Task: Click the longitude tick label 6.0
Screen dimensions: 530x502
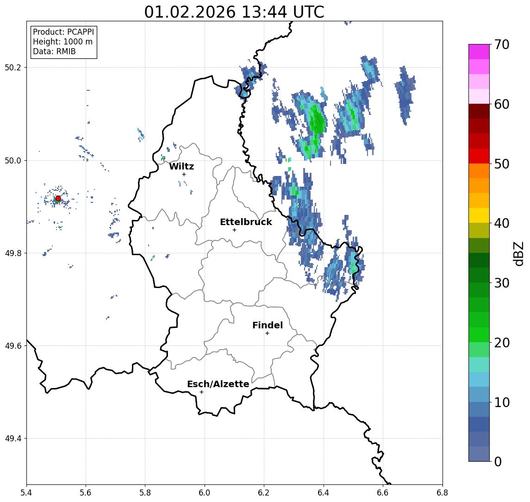Action: [x=205, y=493]
